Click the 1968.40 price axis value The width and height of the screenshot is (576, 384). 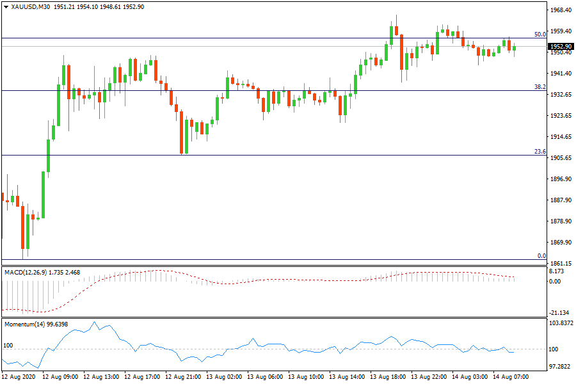click(561, 10)
